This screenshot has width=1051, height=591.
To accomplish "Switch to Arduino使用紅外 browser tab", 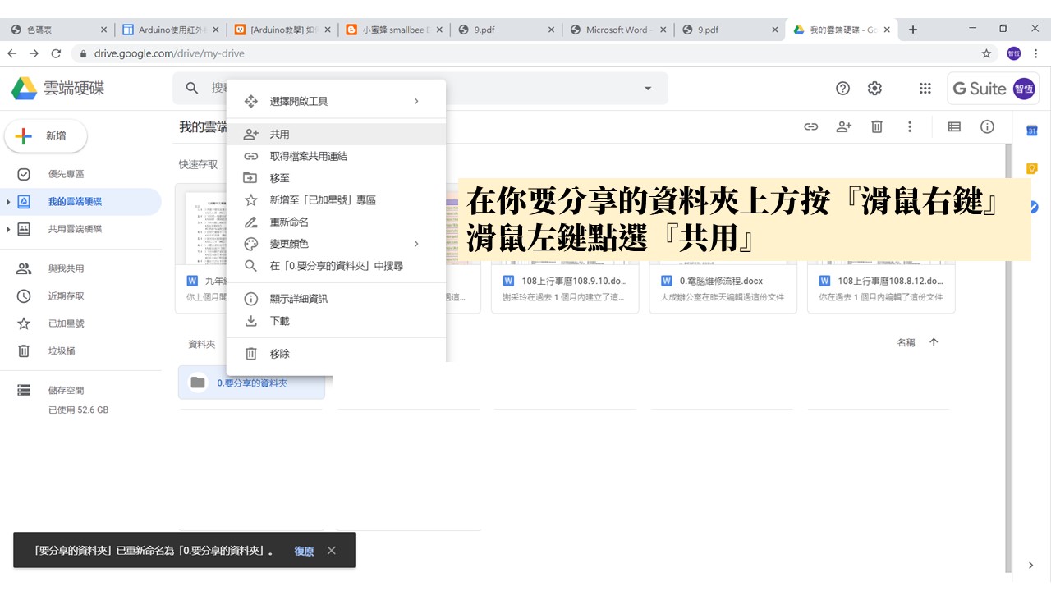I will point(170,30).
